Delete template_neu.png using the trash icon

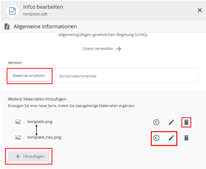[x=186, y=138]
